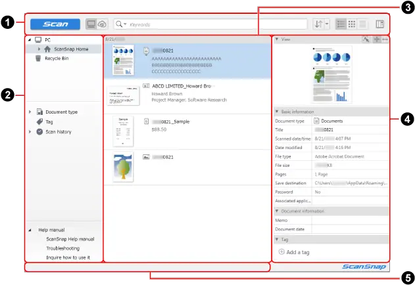The width and height of the screenshot is (415, 285).
Task: Click the Title value field
Action: (x=350, y=130)
